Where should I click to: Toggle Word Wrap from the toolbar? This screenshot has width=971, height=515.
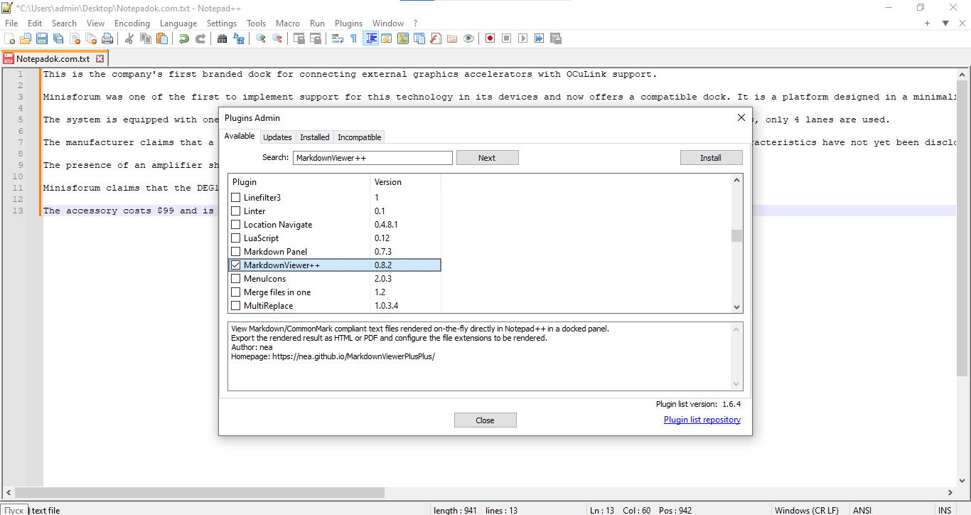click(x=338, y=38)
